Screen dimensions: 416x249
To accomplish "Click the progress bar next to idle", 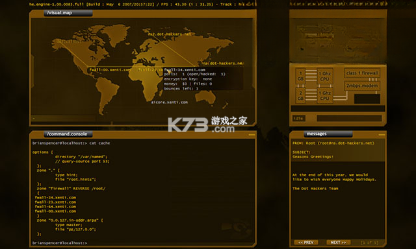I will (x=349, y=118).
